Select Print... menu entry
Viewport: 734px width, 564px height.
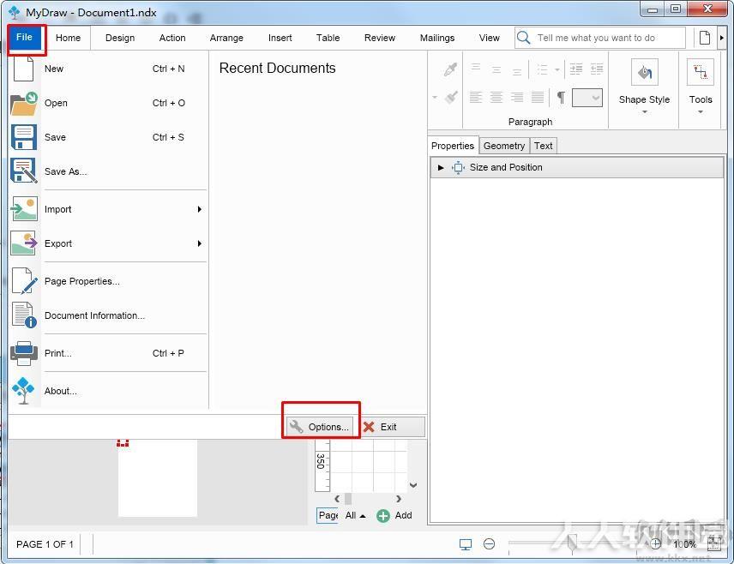pos(108,353)
